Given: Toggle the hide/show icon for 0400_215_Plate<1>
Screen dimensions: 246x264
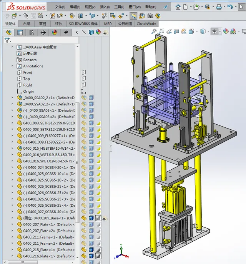Looking at the screenshot, I should [x=84, y=250].
